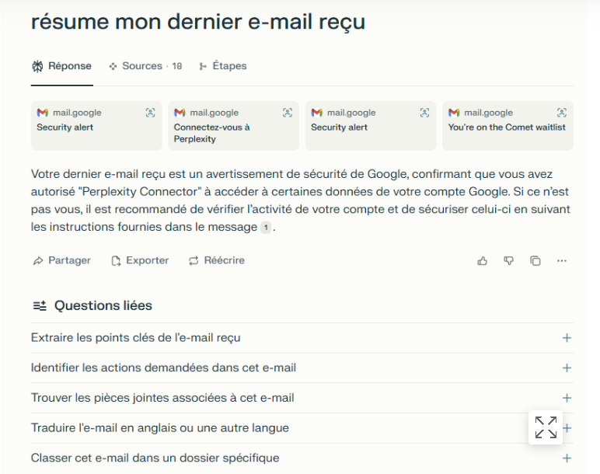Image resolution: width=600 pixels, height=474 pixels.
Task: Select 'Classer cet e-mail dans un dossier' question
Action: (x=155, y=458)
